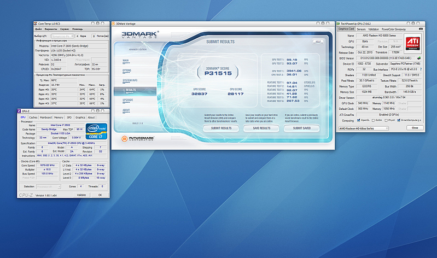Click the Validate button in CPU-Z
Screen dimensions: 437x258
(x=81, y=195)
